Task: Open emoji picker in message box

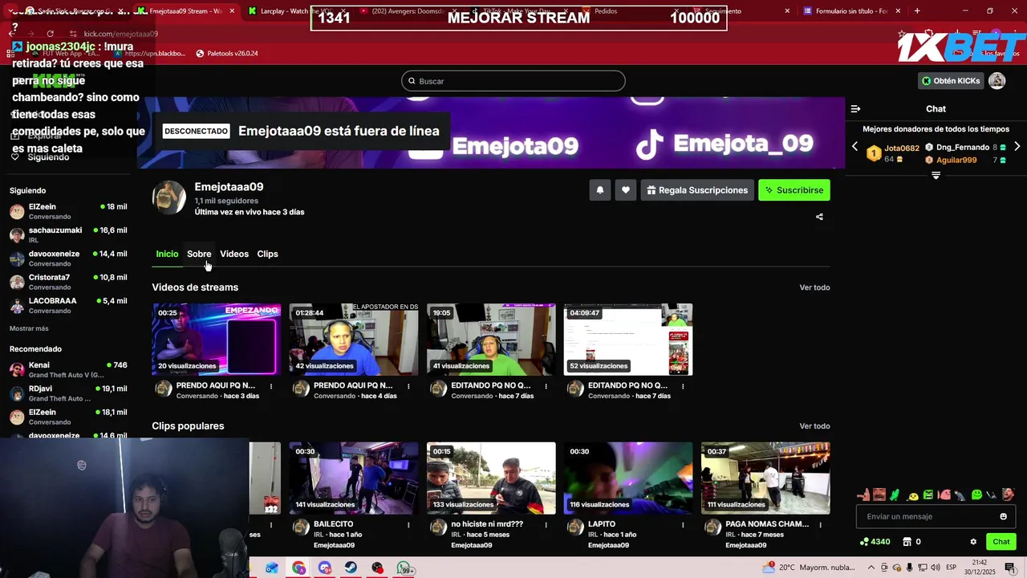Action: click(x=1003, y=516)
